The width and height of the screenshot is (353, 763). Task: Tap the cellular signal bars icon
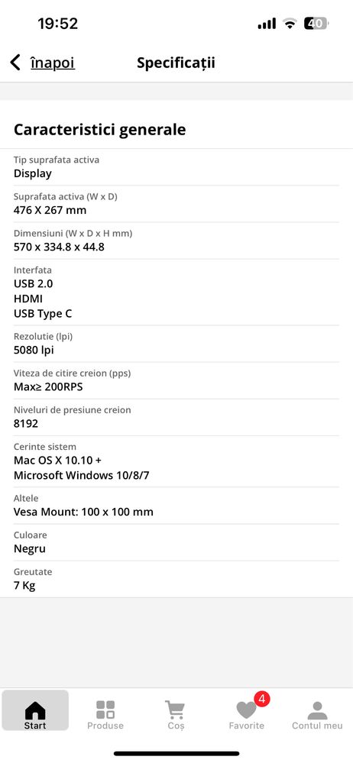click(267, 24)
